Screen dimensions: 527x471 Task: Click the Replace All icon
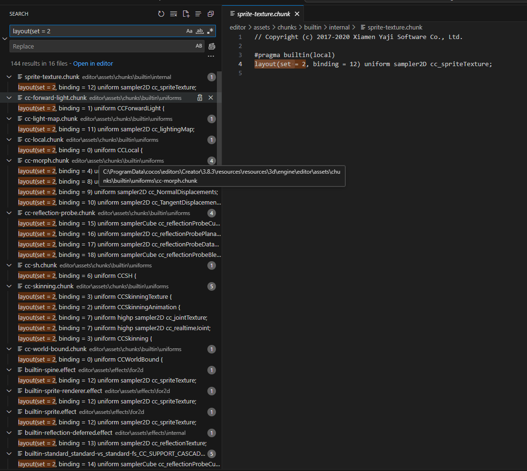pos(212,47)
